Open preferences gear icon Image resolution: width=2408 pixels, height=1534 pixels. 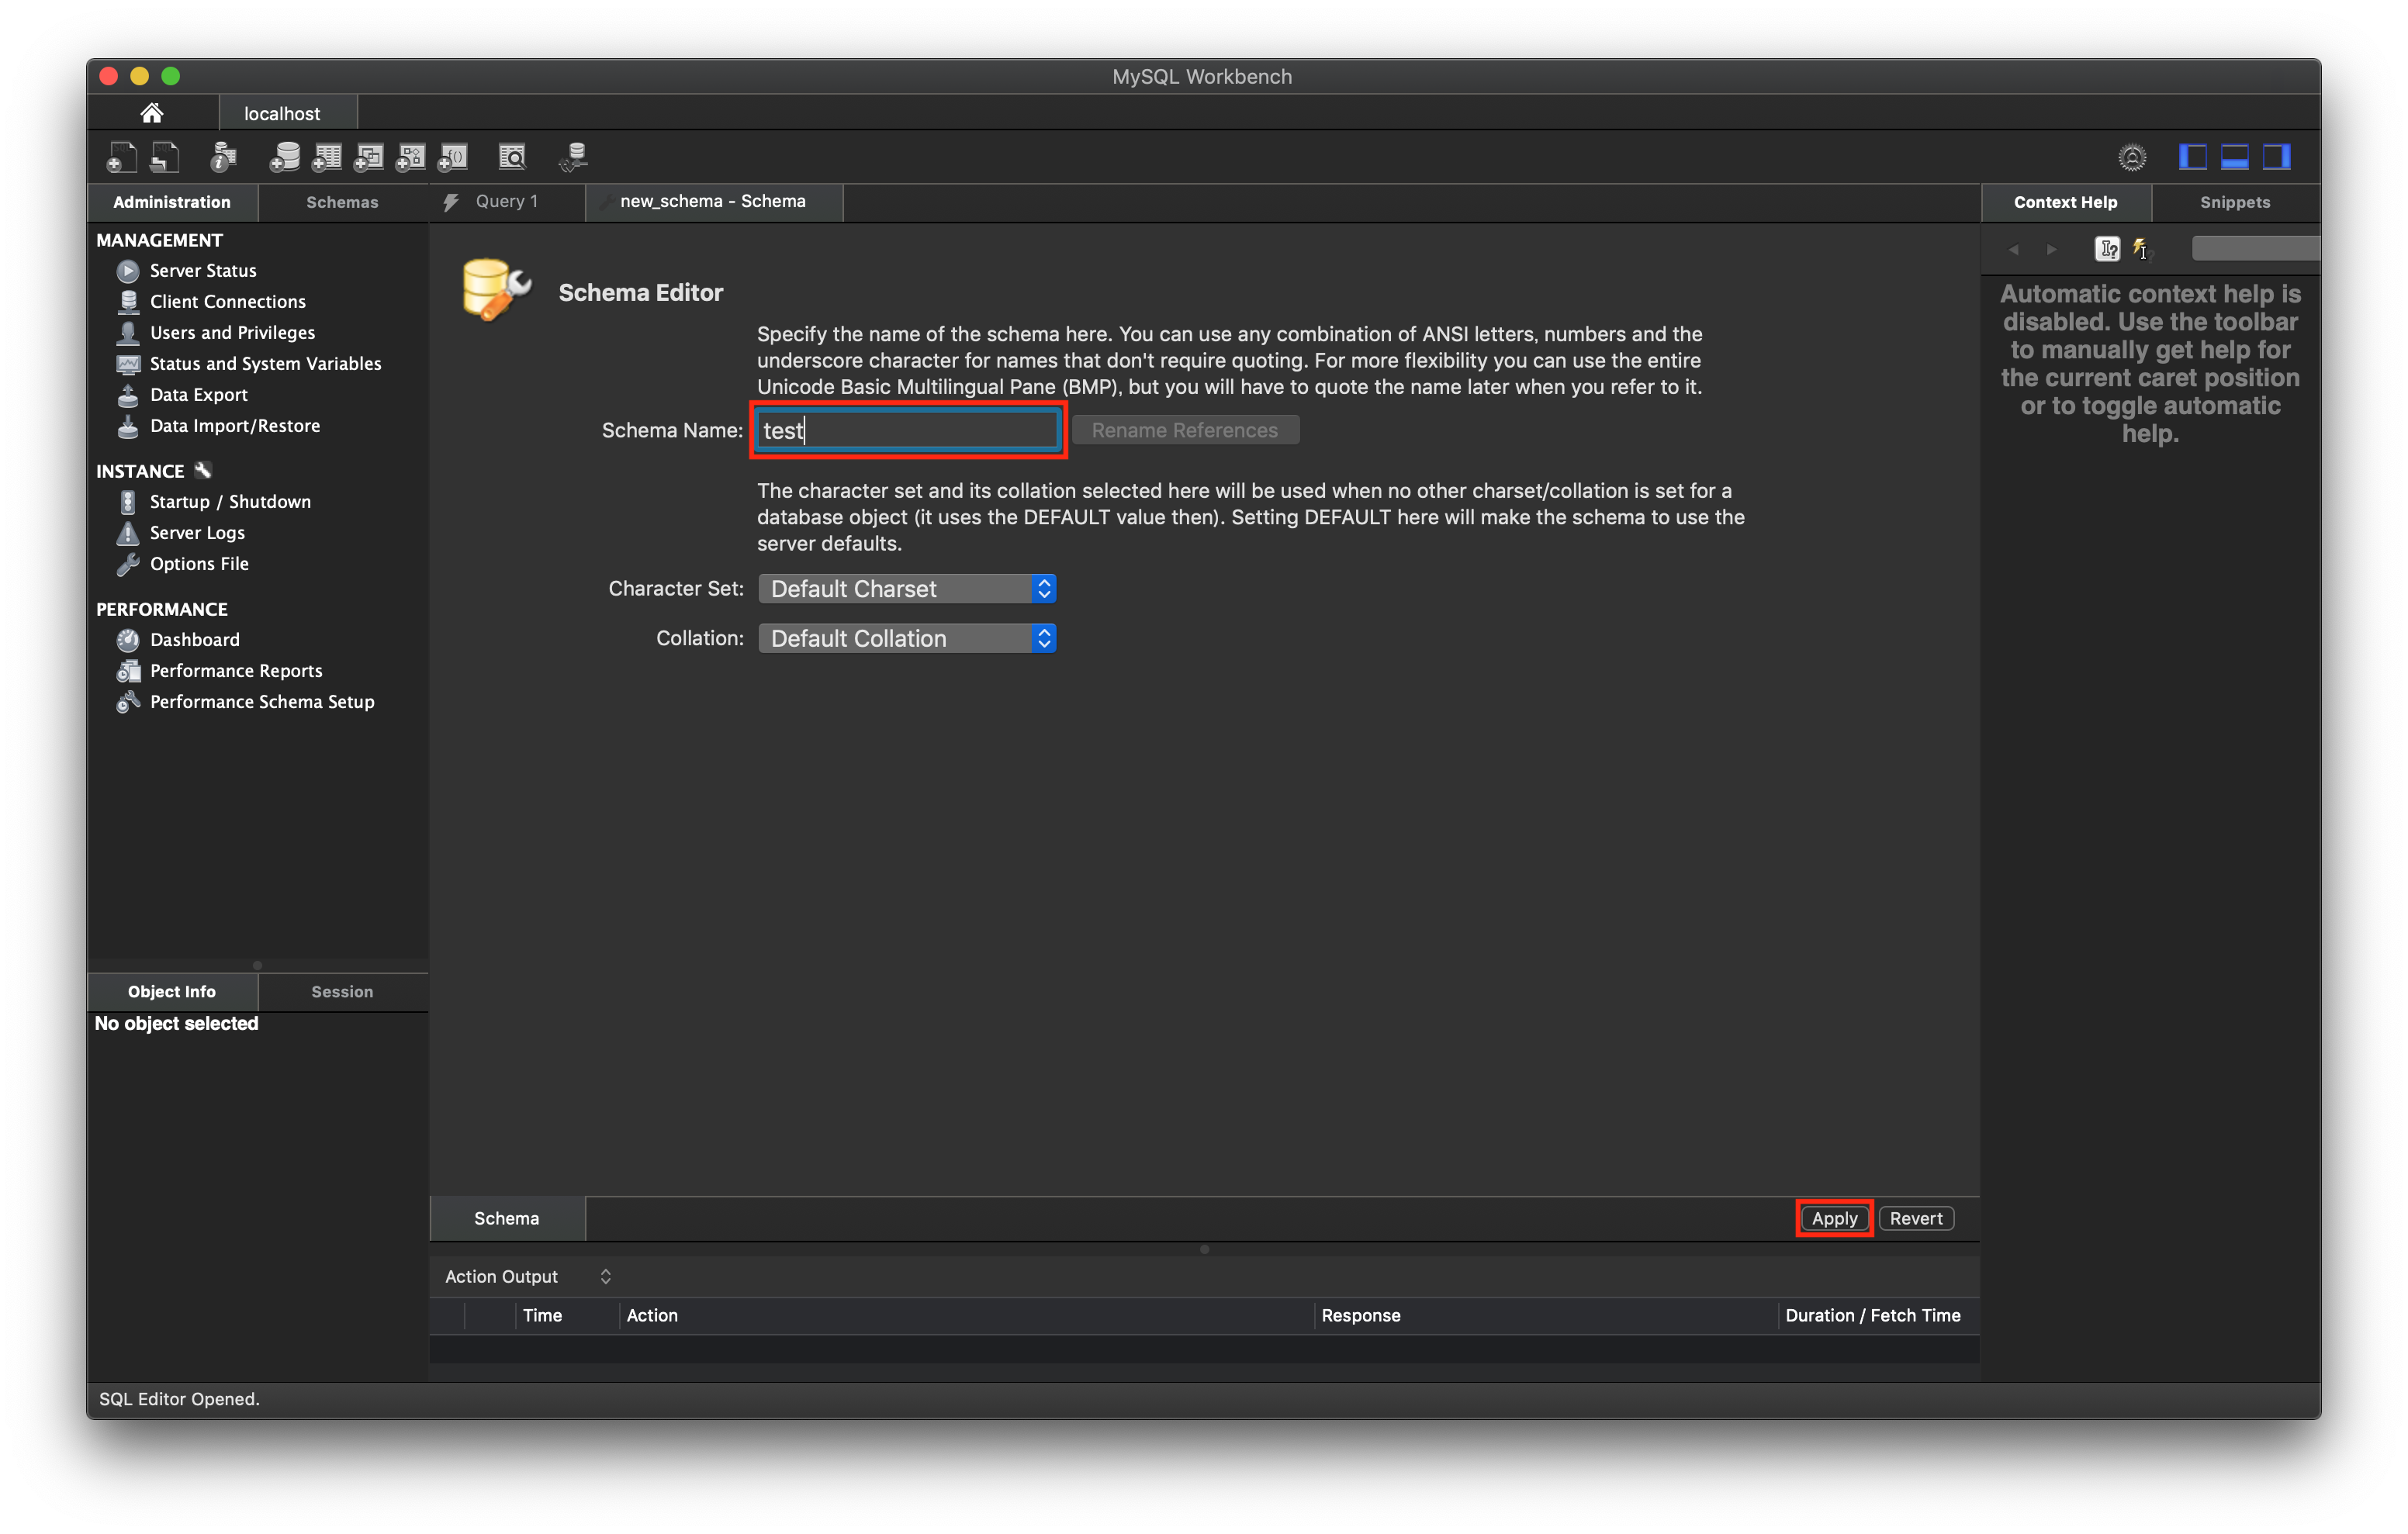2132,157
